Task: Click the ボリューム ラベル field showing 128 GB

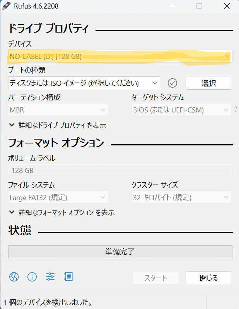Action: tap(120, 171)
